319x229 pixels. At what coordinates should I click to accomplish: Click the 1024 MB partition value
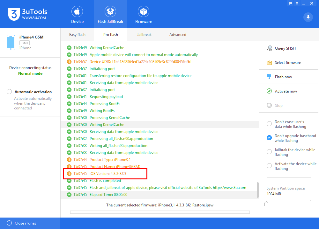pyautogui.click(x=274, y=194)
